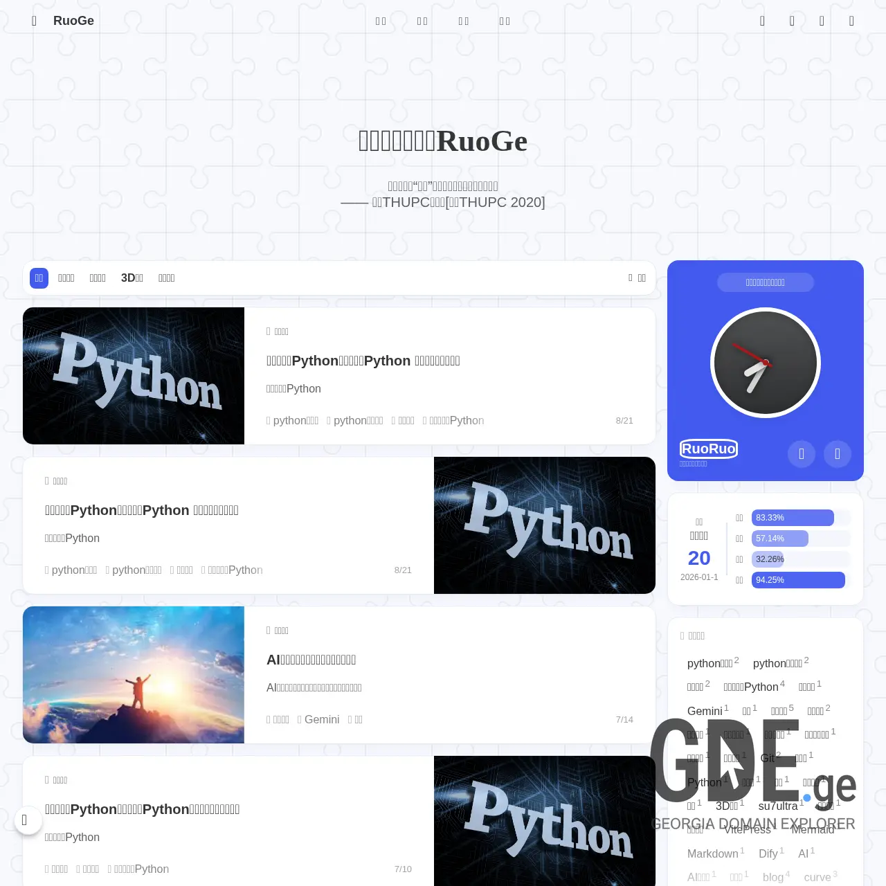886x886 pixels.
Task: Click the Markdown tag in the sidebar
Action: point(714,853)
